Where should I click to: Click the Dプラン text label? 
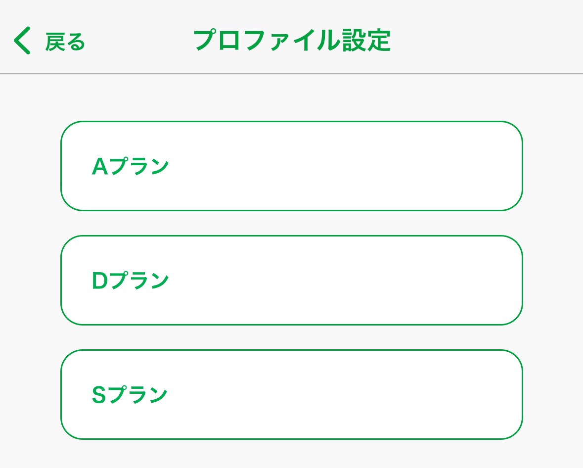[x=131, y=281]
